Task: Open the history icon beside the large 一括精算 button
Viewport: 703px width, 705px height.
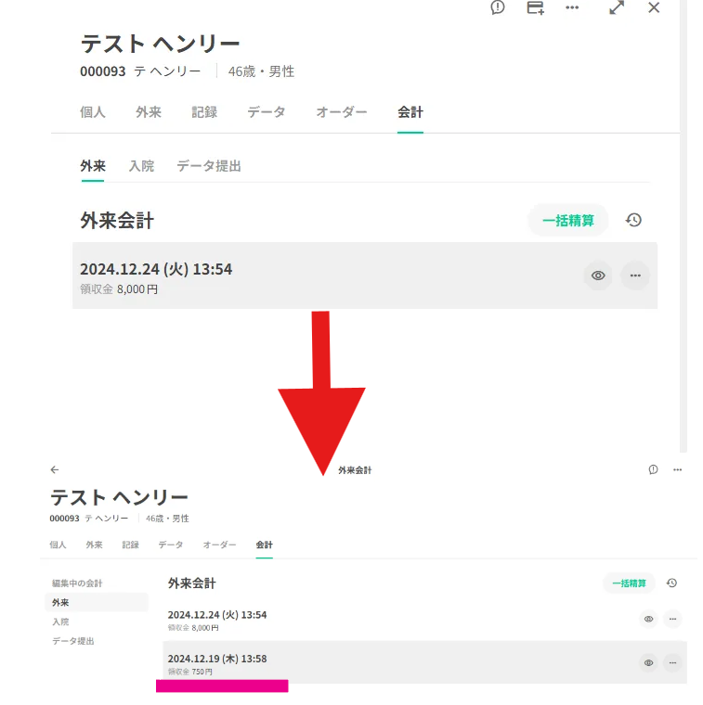Action: tap(633, 220)
